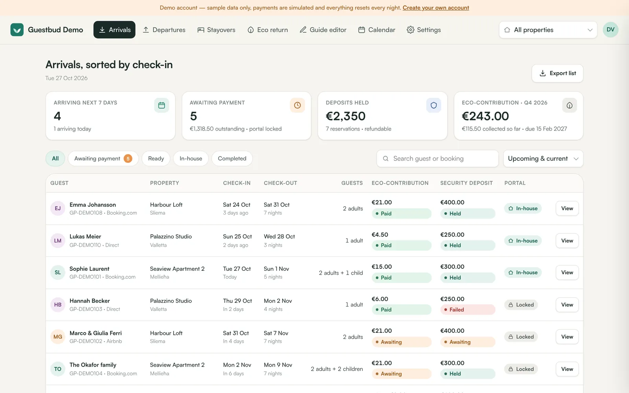
Task: Click the clock icon in Awaiting Payment card
Action: point(298,105)
